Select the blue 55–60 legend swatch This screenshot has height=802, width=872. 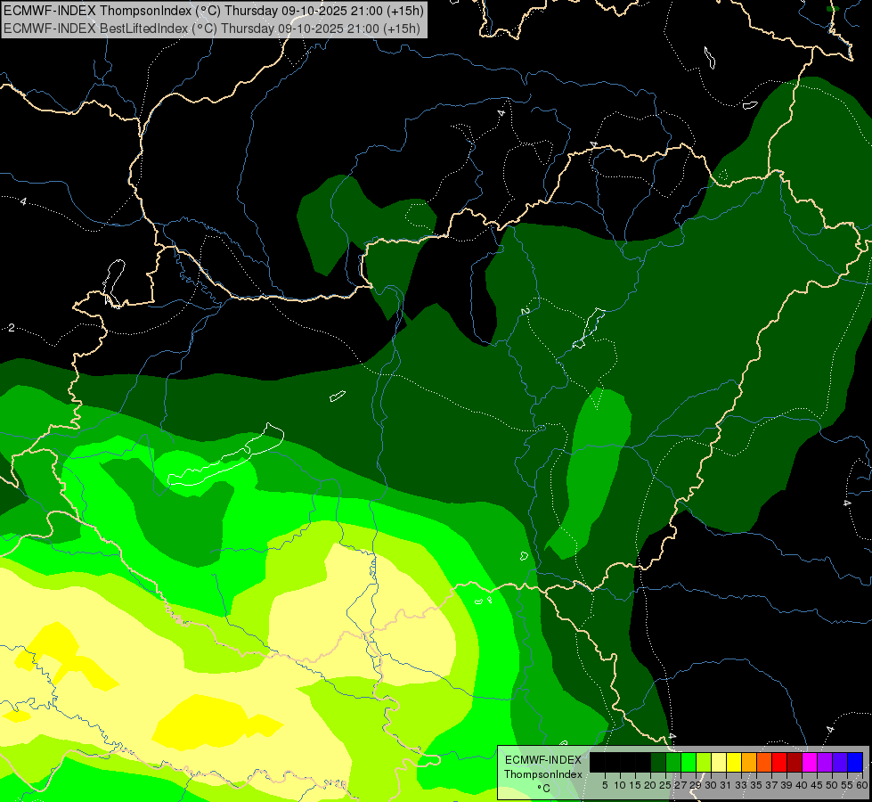pyautogui.click(x=855, y=762)
